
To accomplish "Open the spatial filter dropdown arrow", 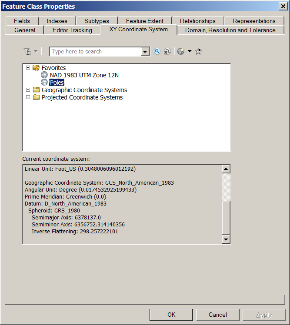I will (x=36, y=51).
